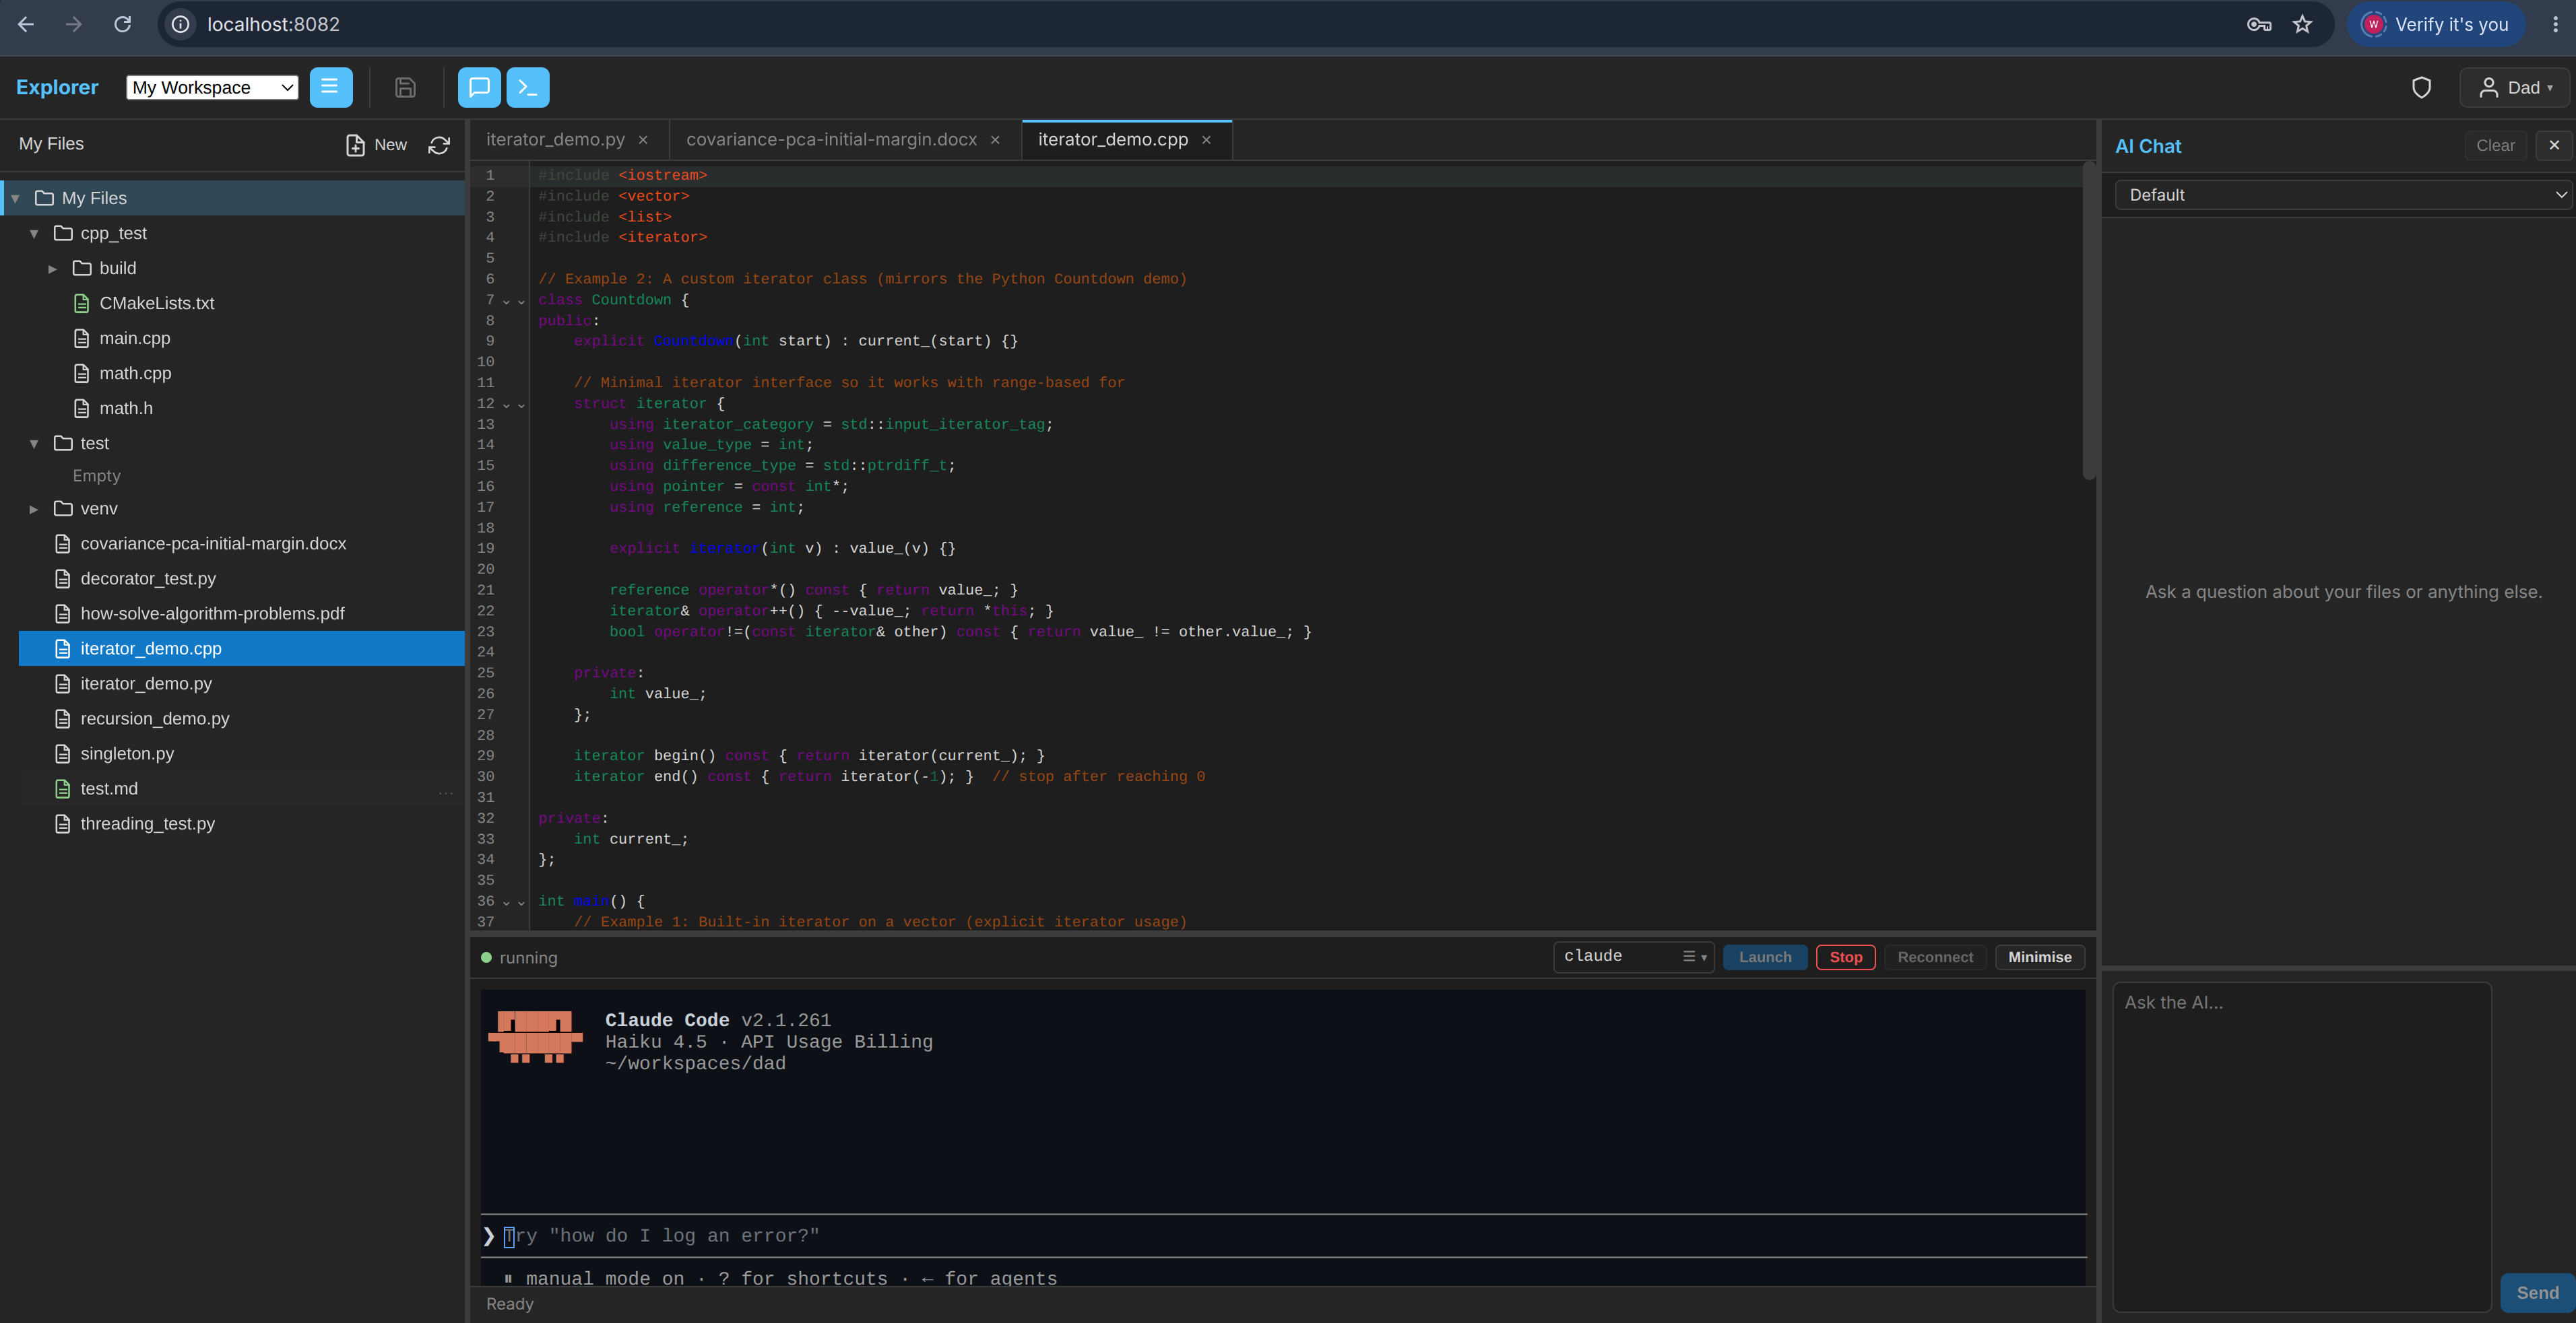Viewport: 2576px width, 1323px height.
Task: Reload the browser page
Action: (122, 24)
